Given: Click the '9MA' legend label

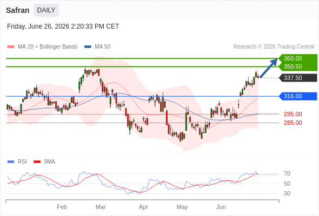Looking at the screenshot, I should [50, 162].
